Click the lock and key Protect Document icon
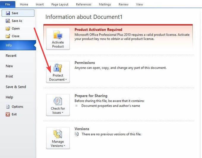The height and width of the screenshot is (158, 202). [x=58, y=68]
